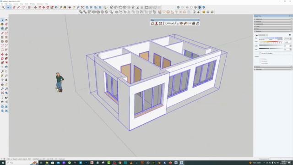This screenshot has width=293, height=165.
Task: Open the Edit menu
Action: (x=6, y=4)
